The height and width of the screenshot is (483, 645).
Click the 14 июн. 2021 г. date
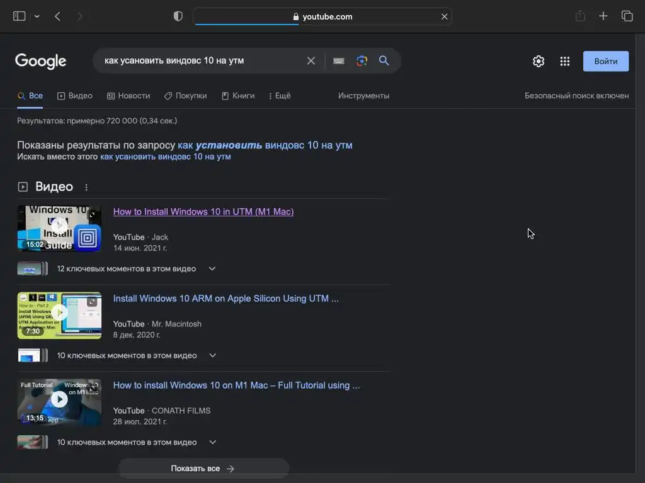(x=140, y=248)
